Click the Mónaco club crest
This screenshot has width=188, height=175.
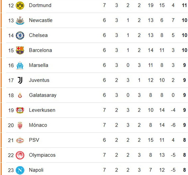coord(20,125)
